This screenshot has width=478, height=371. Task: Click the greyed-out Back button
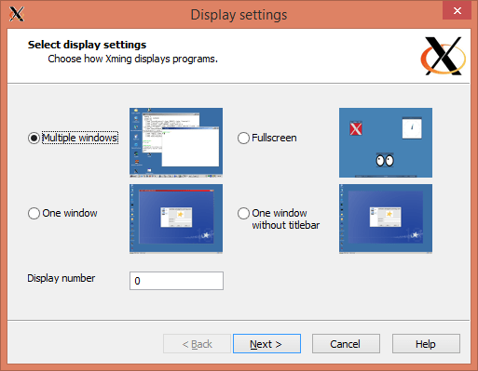(x=197, y=344)
